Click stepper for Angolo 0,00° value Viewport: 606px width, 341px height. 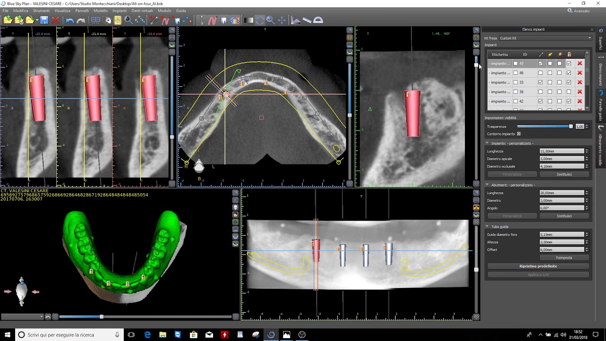point(587,208)
